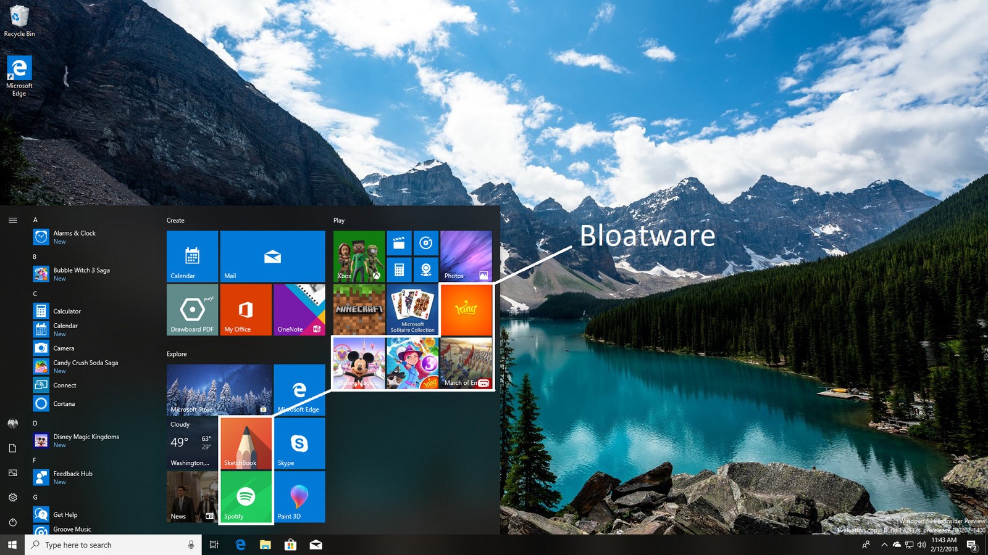Launch the Bubble Witch 3 Saga tile
The height and width of the screenshot is (555, 988).
[x=412, y=363]
